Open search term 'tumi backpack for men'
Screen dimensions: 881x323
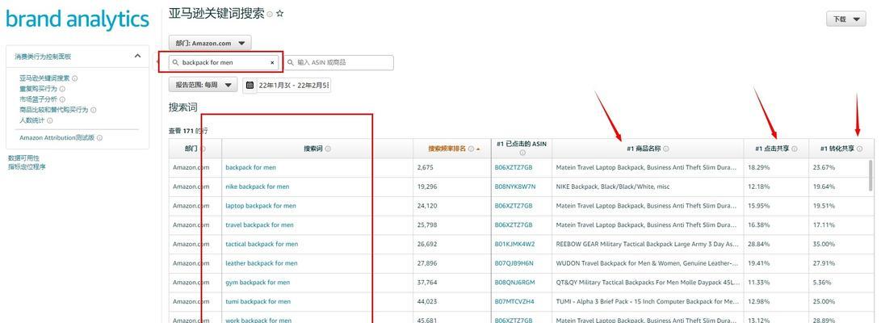coord(258,301)
